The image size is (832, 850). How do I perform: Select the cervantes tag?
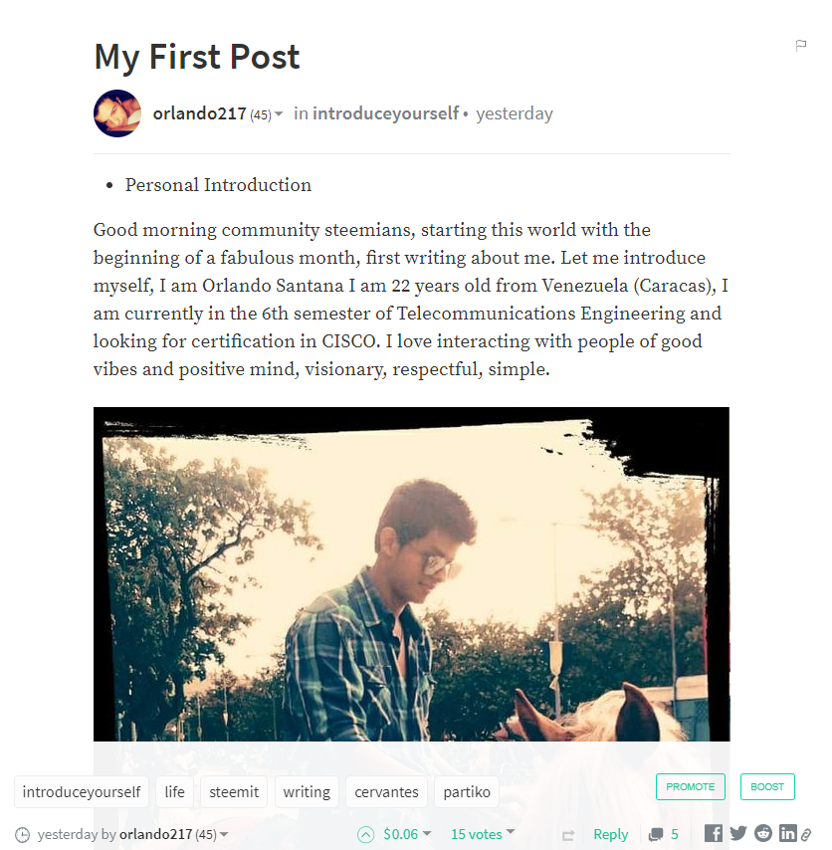(386, 792)
